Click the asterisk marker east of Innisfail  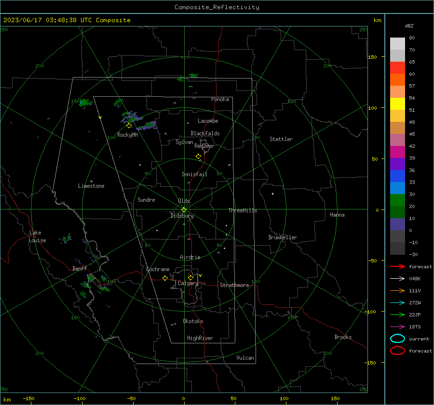tap(229, 165)
